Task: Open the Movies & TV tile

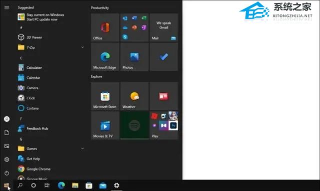Action: pyautogui.click(x=105, y=126)
